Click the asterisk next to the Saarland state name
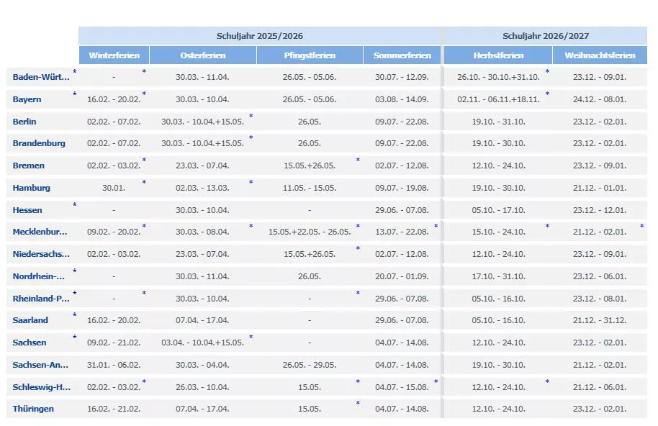The width and height of the screenshot is (658, 426). (74, 314)
